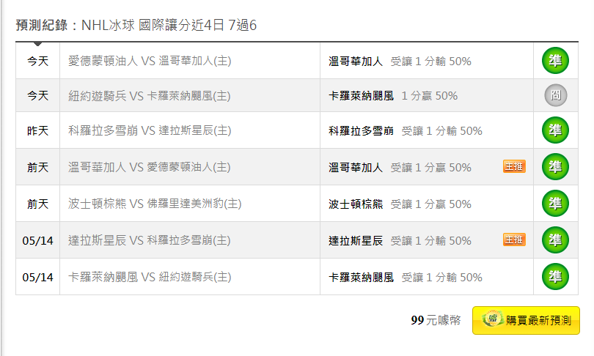This screenshot has height=356, width=594.
Task: Click the small triangle marker above the date column
Action: point(37,44)
